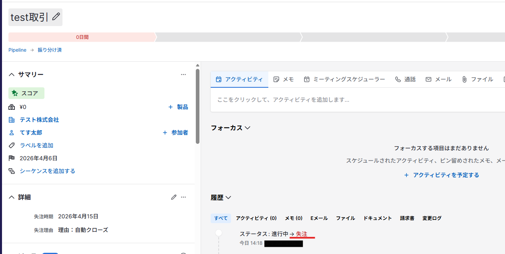
Task: Switch to the メモ tab
Action: tap(284, 79)
